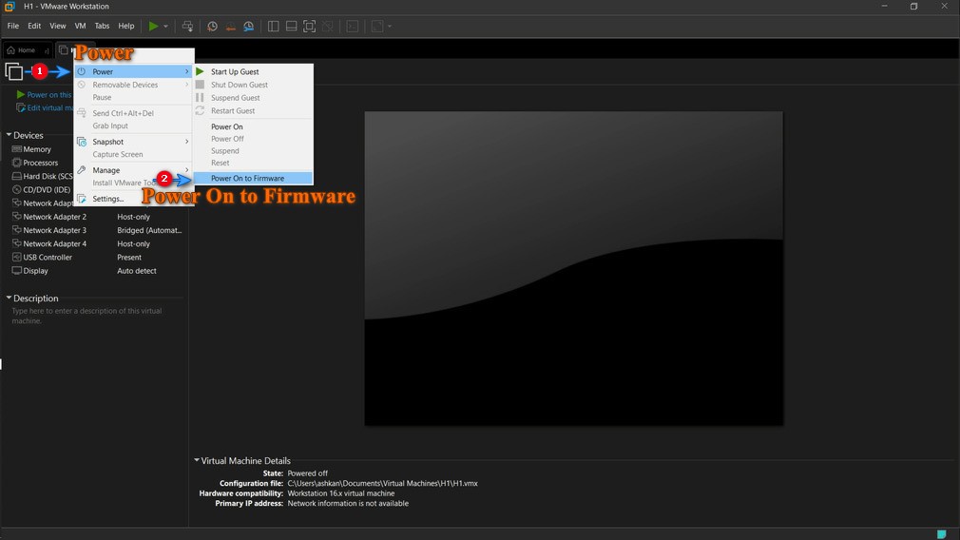The image size is (960, 540).
Task: Open the Tabs menu
Action: 102,26
